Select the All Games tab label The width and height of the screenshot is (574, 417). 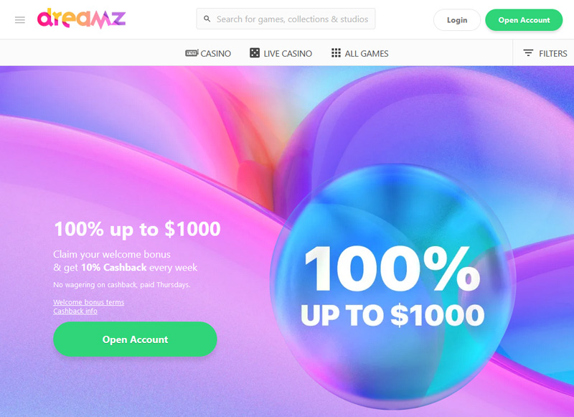(x=367, y=53)
